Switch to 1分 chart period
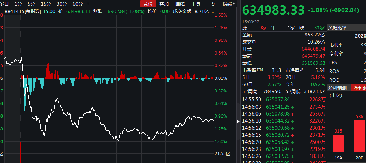Viewport: 366px width, 163px height. pyautogui.click(x=18, y=4)
